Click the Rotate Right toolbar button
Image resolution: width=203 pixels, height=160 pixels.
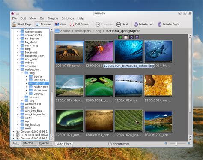(x=168, y=24)
